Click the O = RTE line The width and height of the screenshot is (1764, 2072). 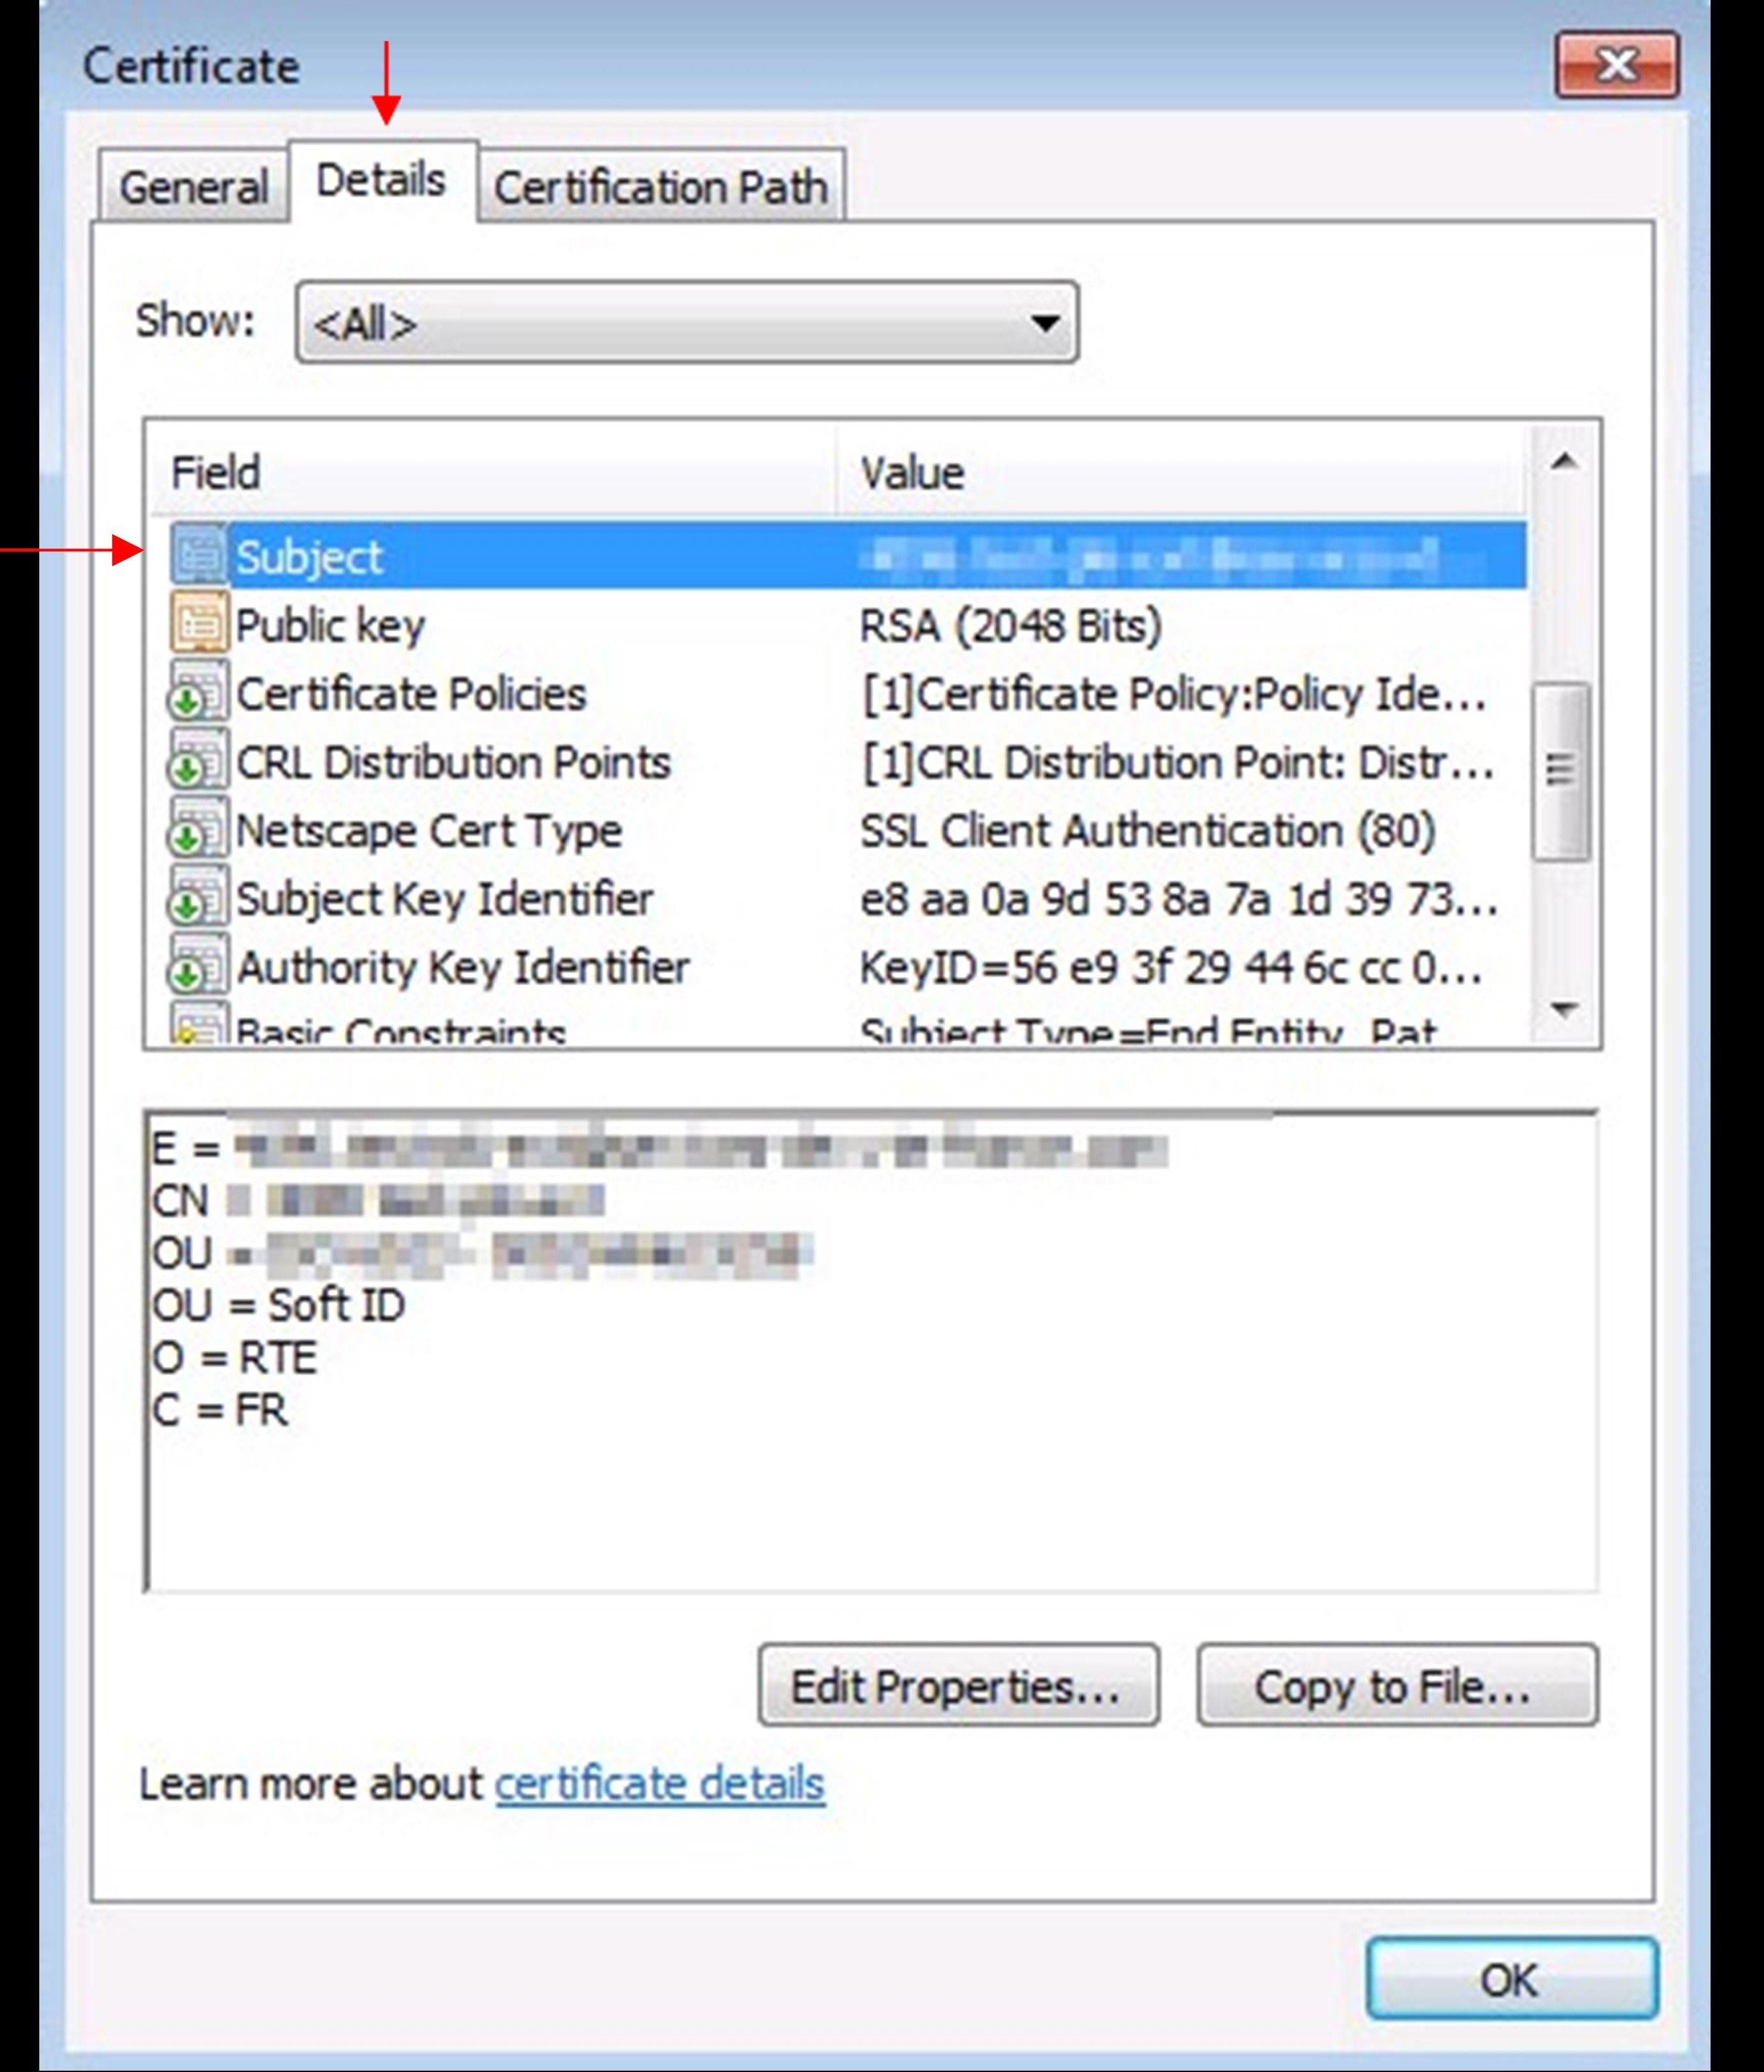click(235, 1357)
